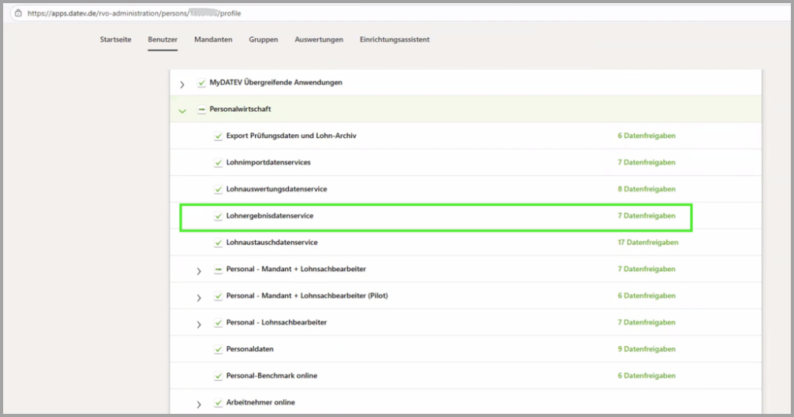Toggle the Personalwirtschaft partial checkbox
This screenshot has height=417, width=794.
click(201, 110)
